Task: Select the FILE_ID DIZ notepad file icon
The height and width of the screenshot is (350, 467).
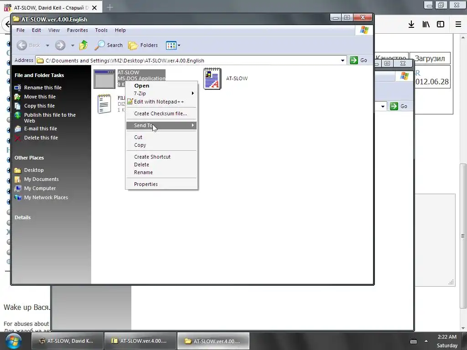Action: [104, 103]
